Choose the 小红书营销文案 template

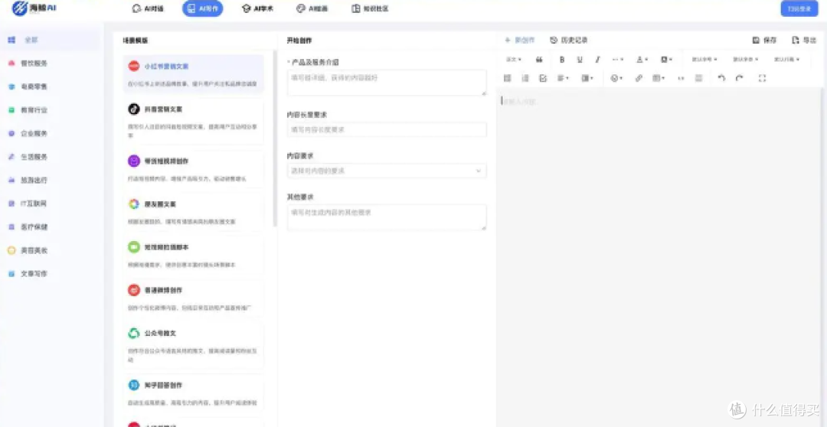coord(193,74)
